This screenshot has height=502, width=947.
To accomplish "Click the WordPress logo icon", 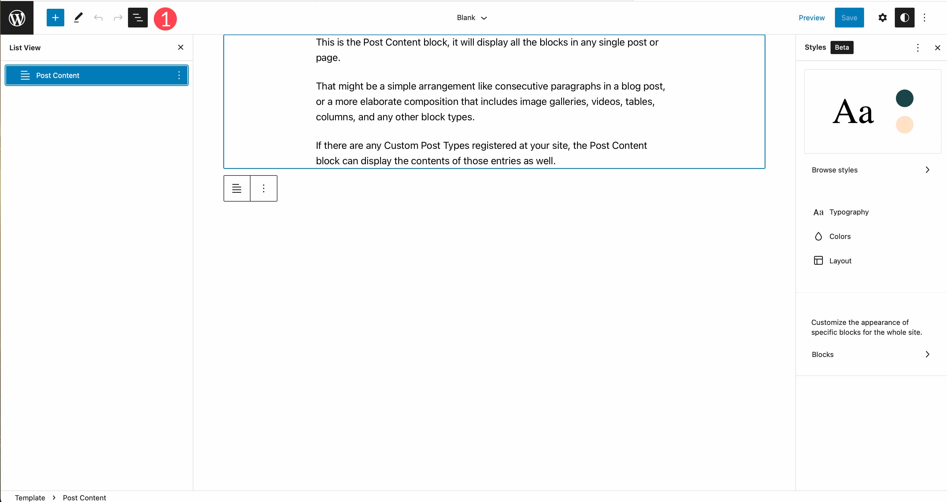I will (x=17, y=18).
